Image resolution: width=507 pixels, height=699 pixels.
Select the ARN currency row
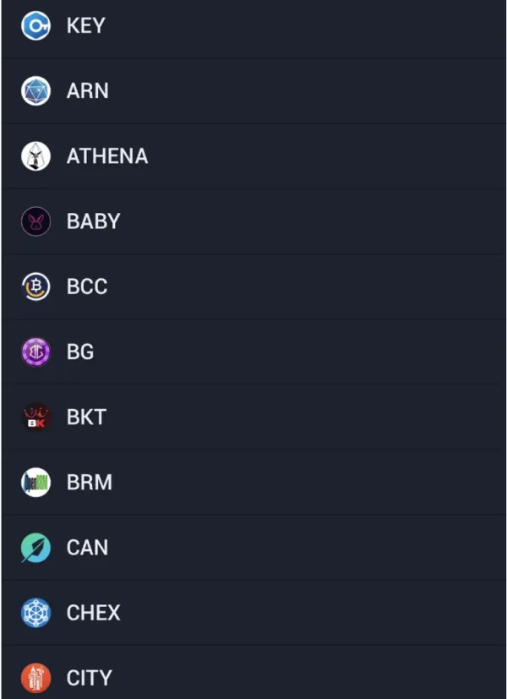[253, 90]
